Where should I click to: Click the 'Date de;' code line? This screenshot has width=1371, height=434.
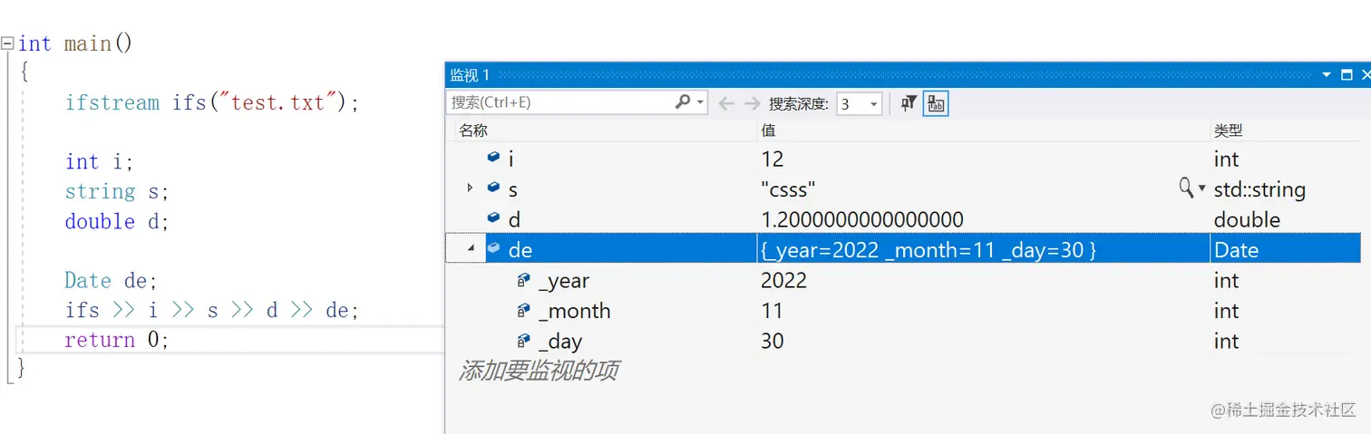111,280
